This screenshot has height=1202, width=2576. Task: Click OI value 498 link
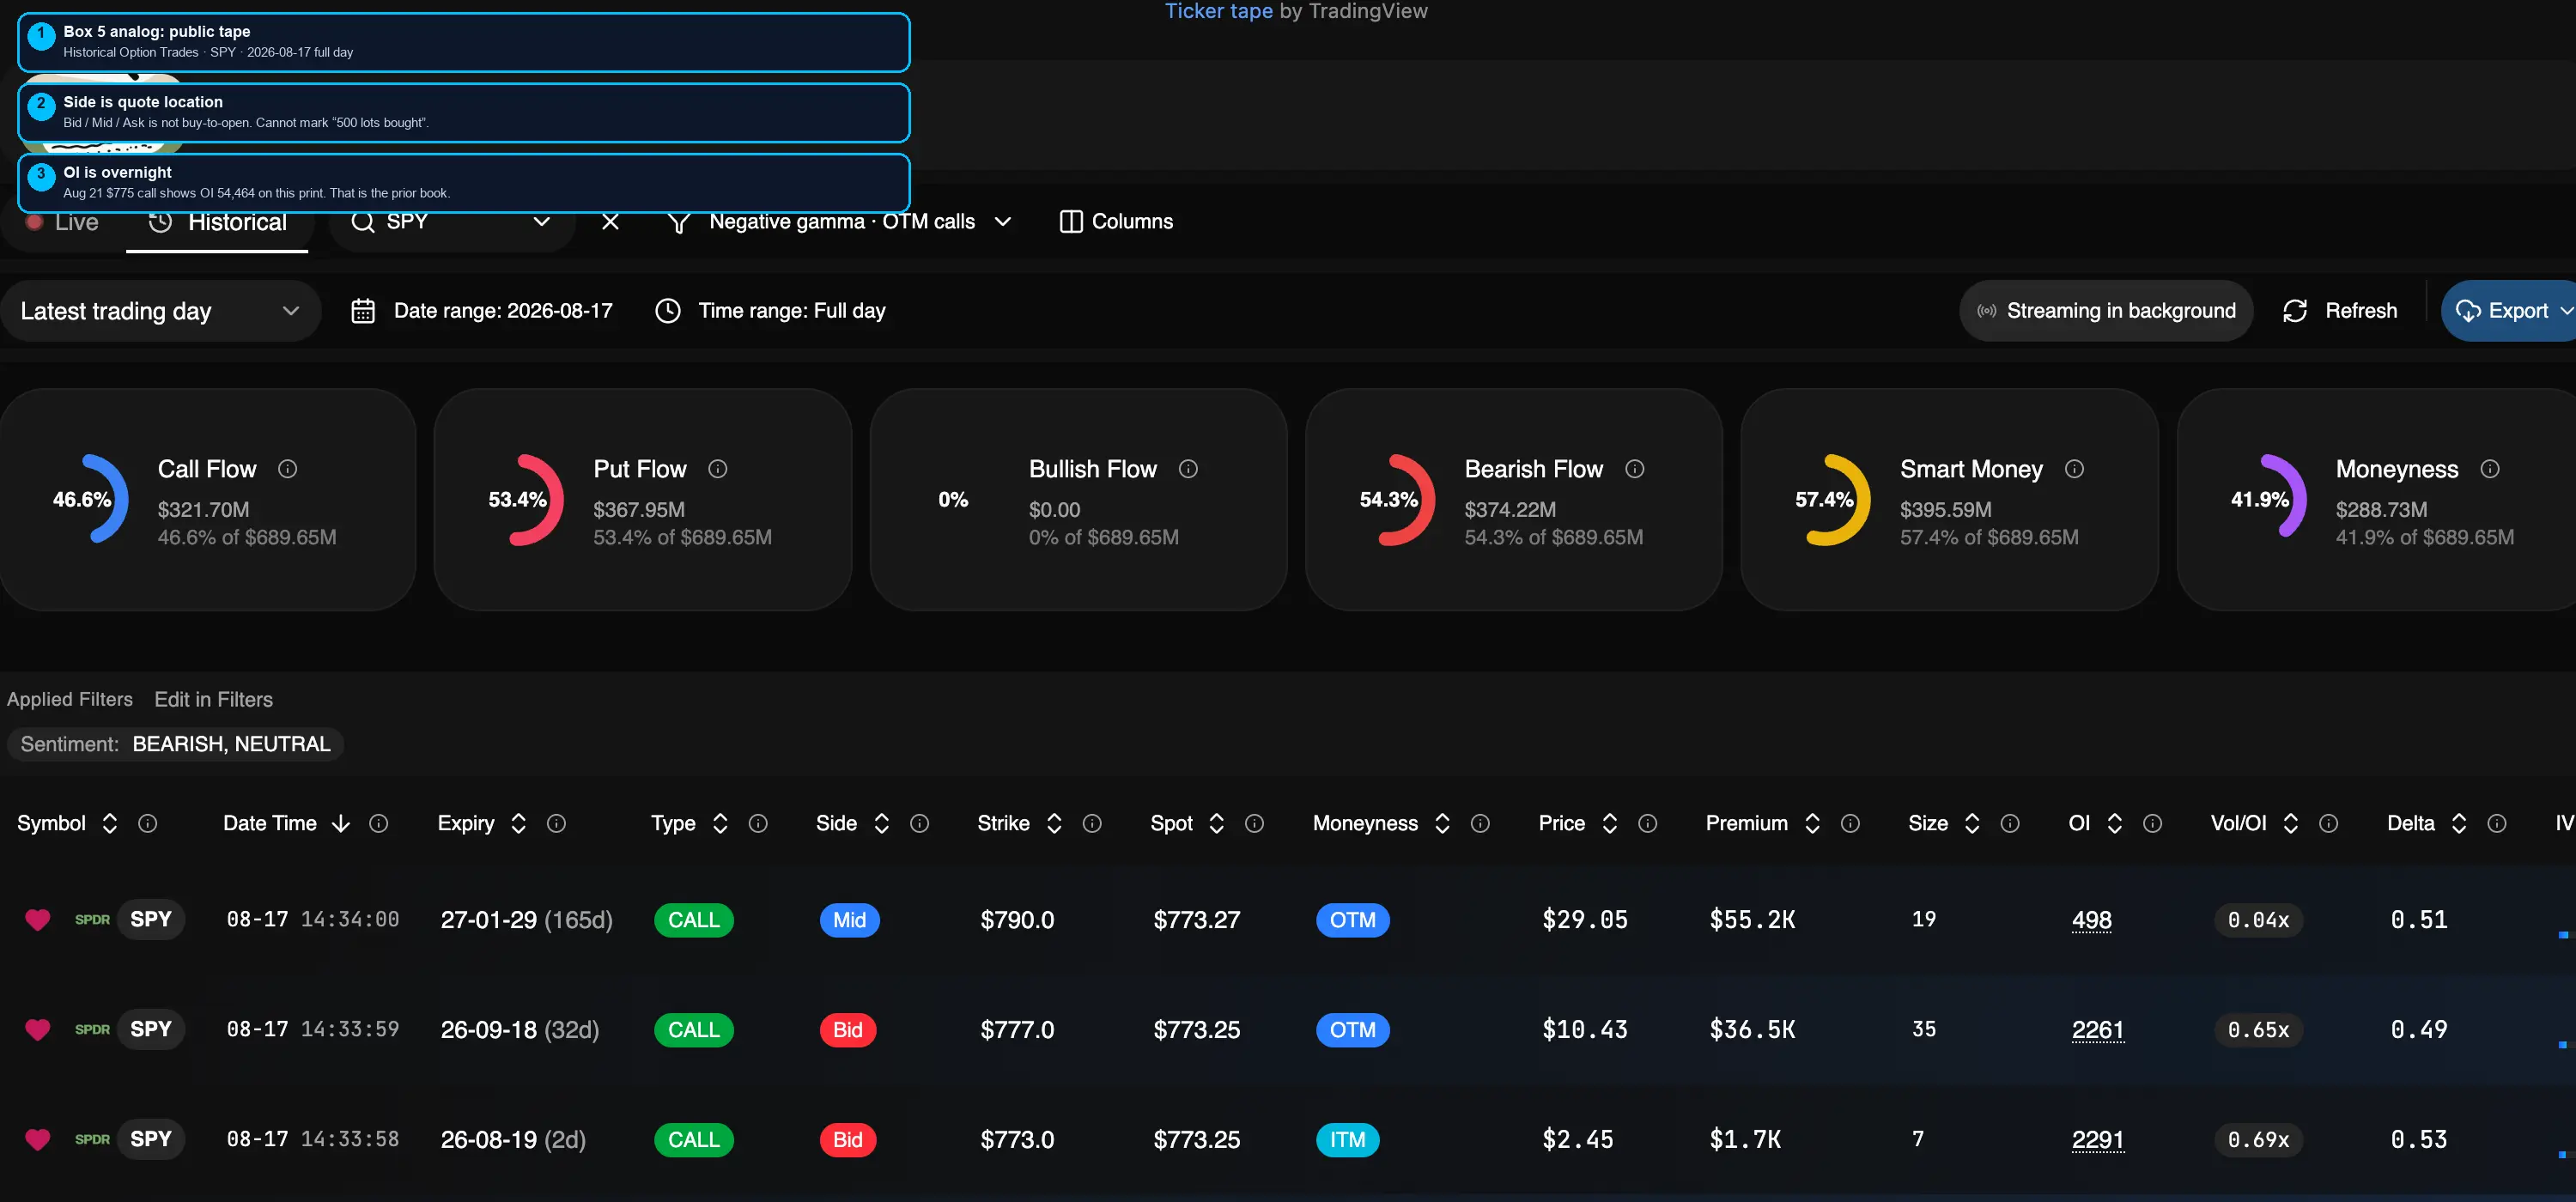tap(2091, 919)
